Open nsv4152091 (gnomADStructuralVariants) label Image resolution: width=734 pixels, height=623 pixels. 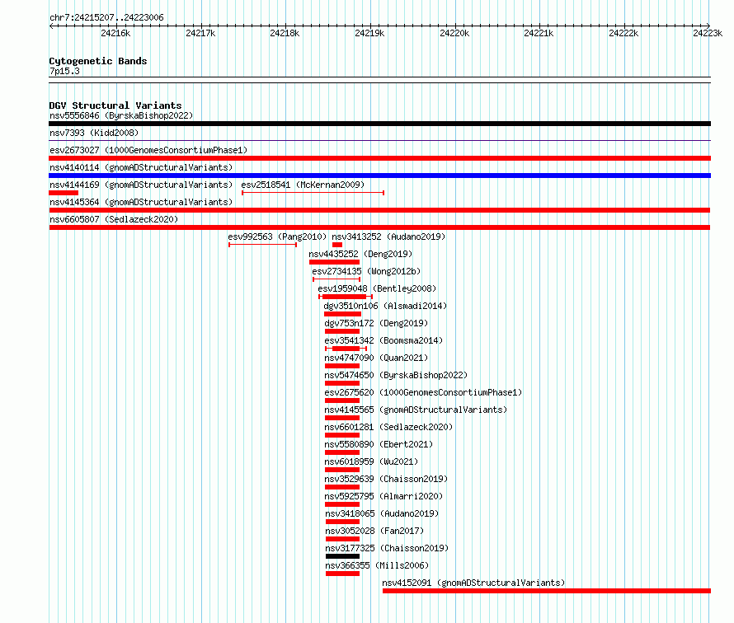tap(473, 583)
